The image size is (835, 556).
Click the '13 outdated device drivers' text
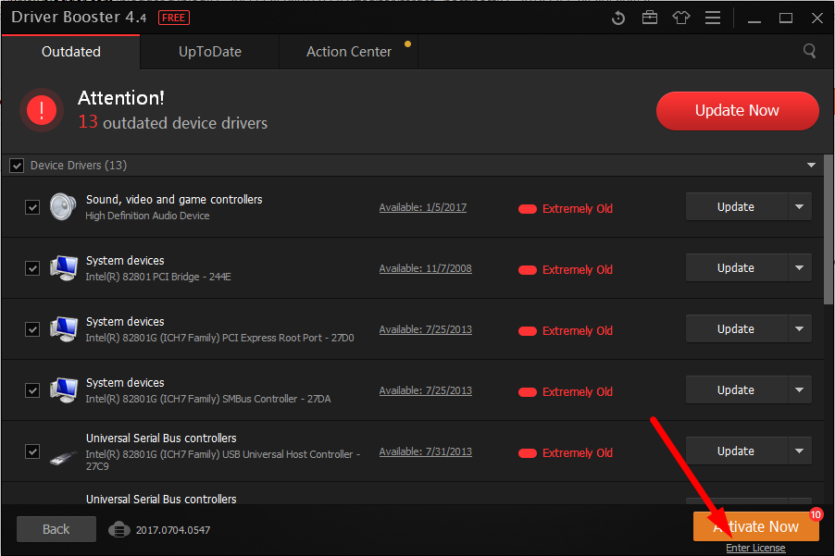click(x=173, y=122)
